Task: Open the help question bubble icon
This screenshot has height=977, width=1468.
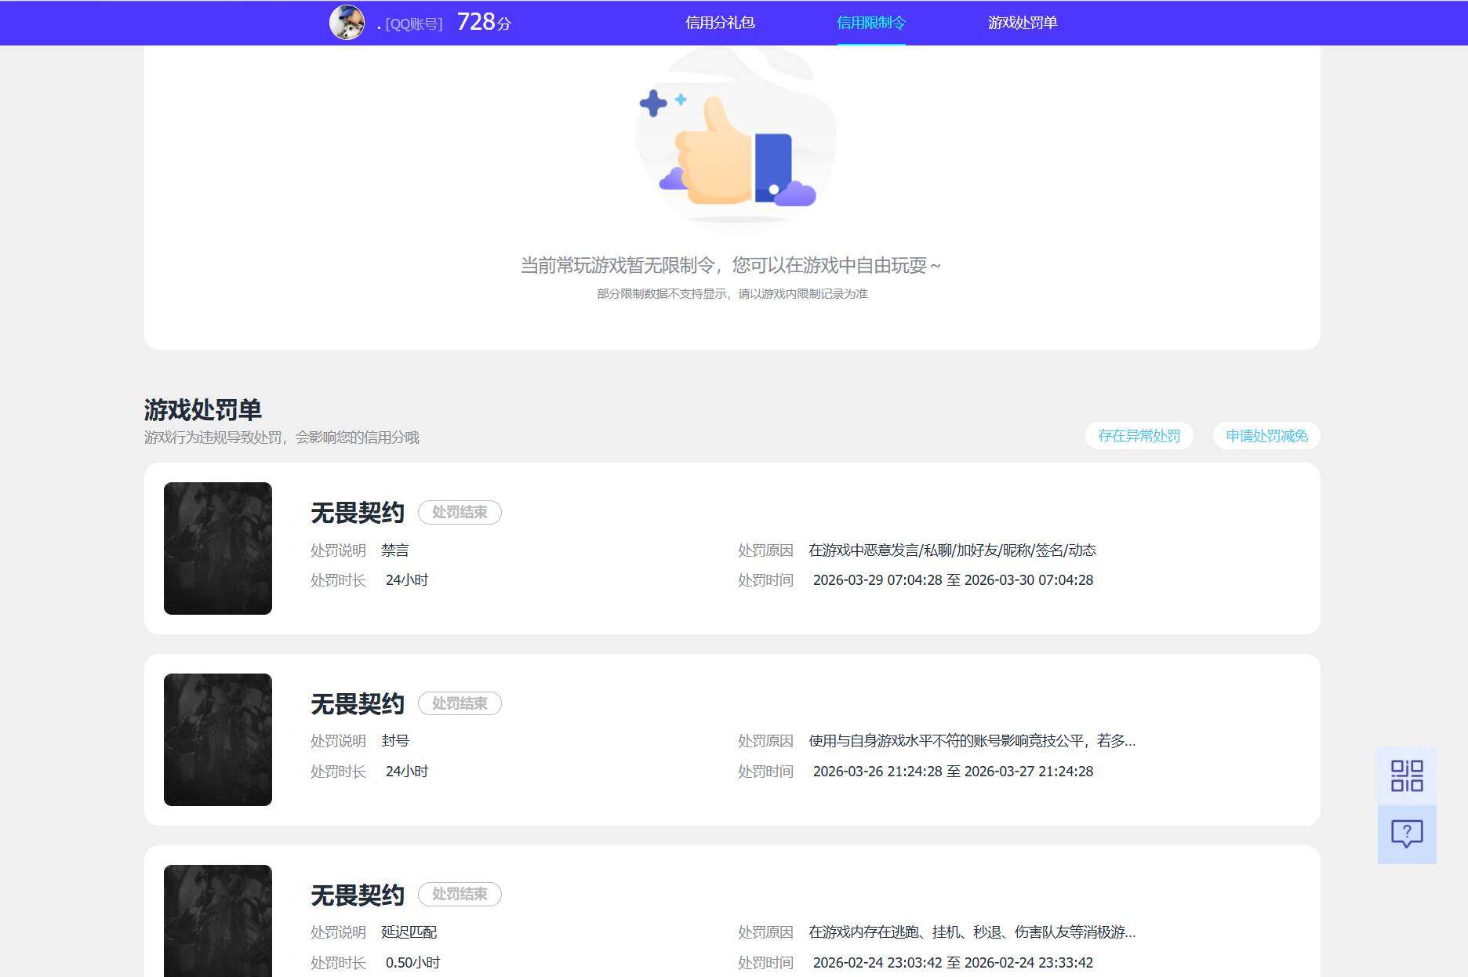Action: pyautogui.click(x=1407, y=834)
